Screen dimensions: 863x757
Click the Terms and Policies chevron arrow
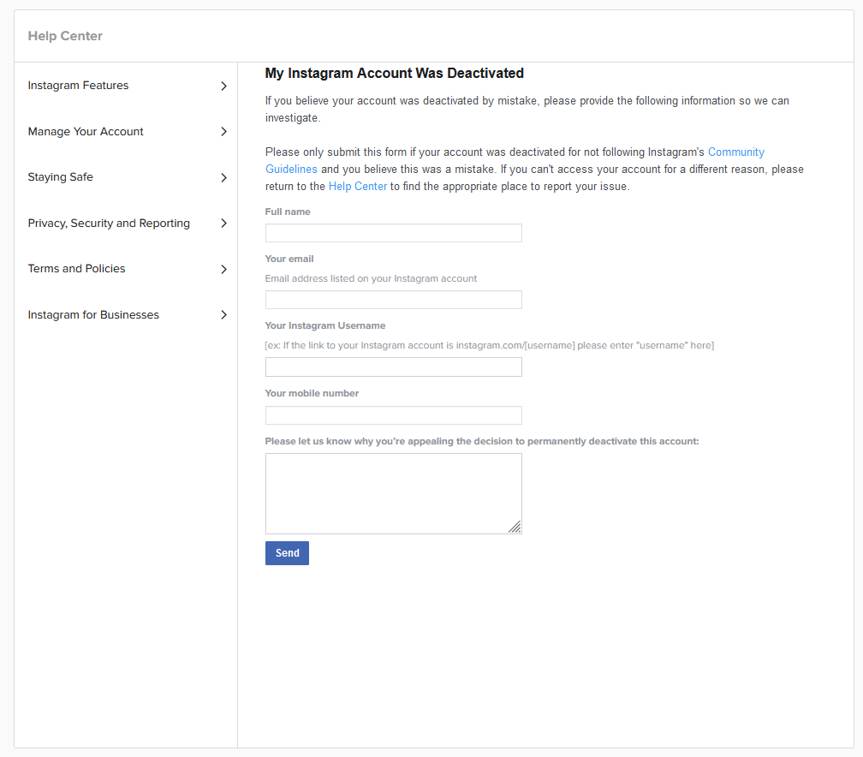pyautogui.click(x=223, y=269)
